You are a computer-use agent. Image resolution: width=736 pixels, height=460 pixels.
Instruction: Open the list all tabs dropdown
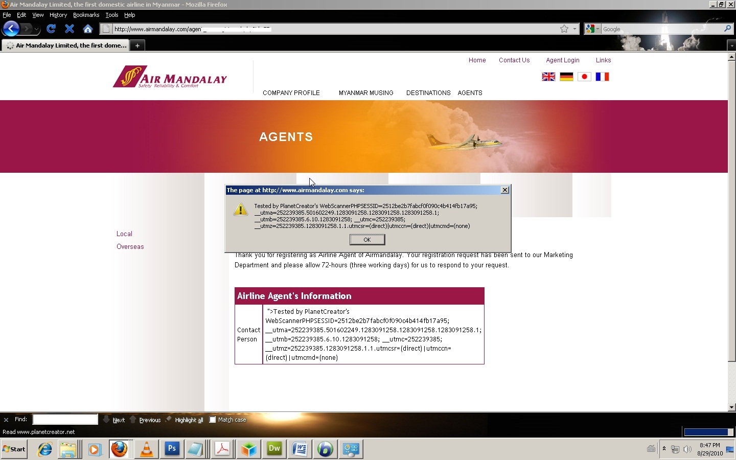point(731,45)
